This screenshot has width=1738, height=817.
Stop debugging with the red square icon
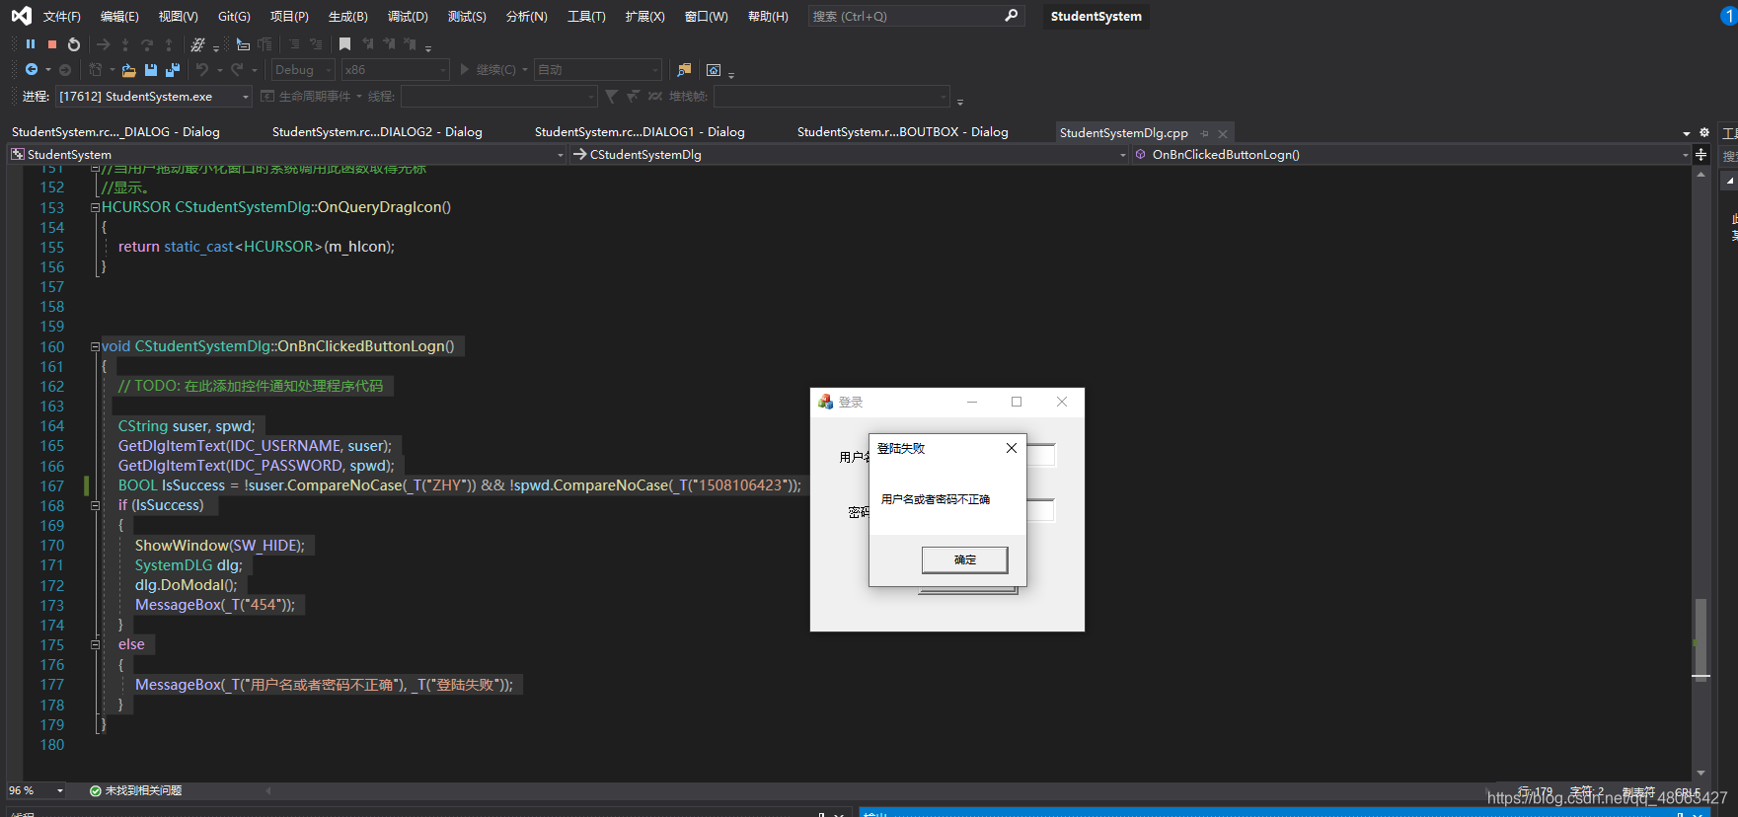[52, 44]
